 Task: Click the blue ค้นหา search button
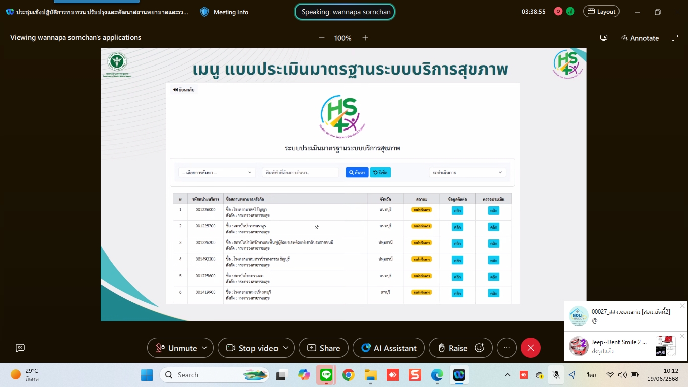[x=357, y=172]
